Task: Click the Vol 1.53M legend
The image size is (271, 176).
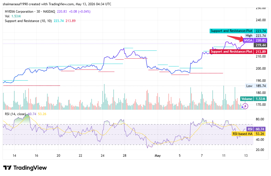Action: [13, 16]
